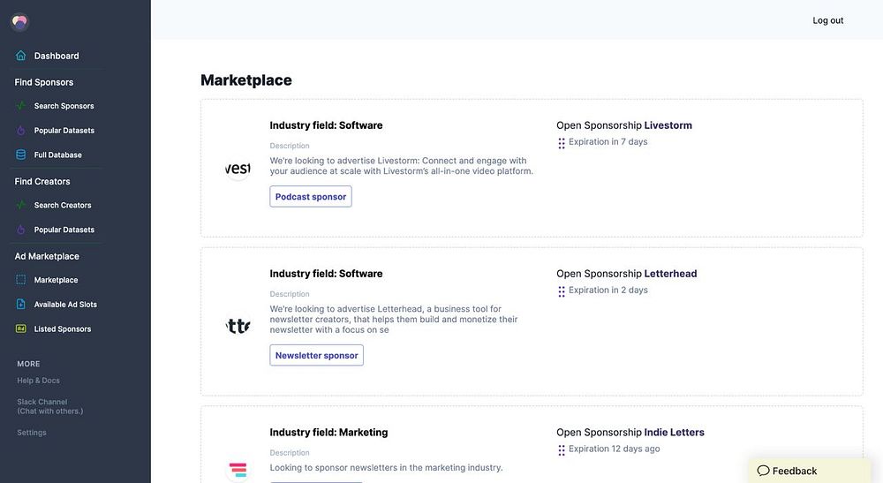Go to the Dashboard page
The height and width of the screenshot is (483, 883).
[57, 56]
